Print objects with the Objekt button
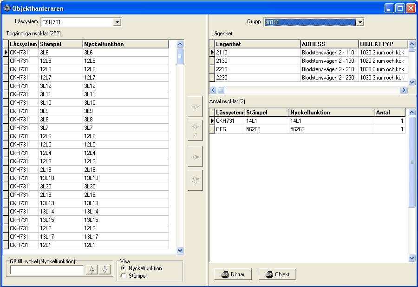The image size is (418, 287). pos(278,274)
